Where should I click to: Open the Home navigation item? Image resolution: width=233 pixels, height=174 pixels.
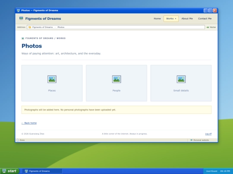pyautogui.click(x=157, y=18)
